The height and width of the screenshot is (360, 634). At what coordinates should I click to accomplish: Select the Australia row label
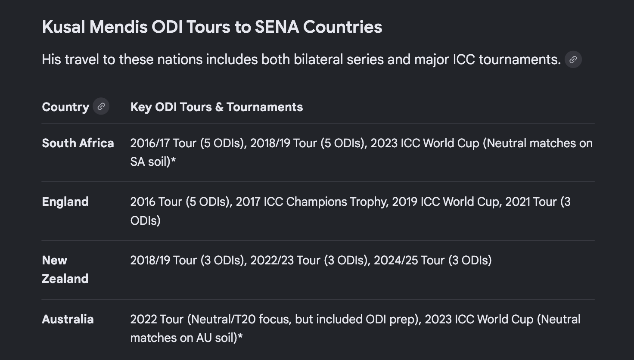click(x=68, y=319)
